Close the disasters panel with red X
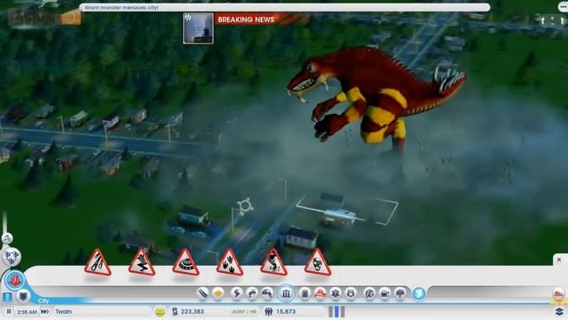The width and height of the screenshot is (568, 320). [559, 260]
